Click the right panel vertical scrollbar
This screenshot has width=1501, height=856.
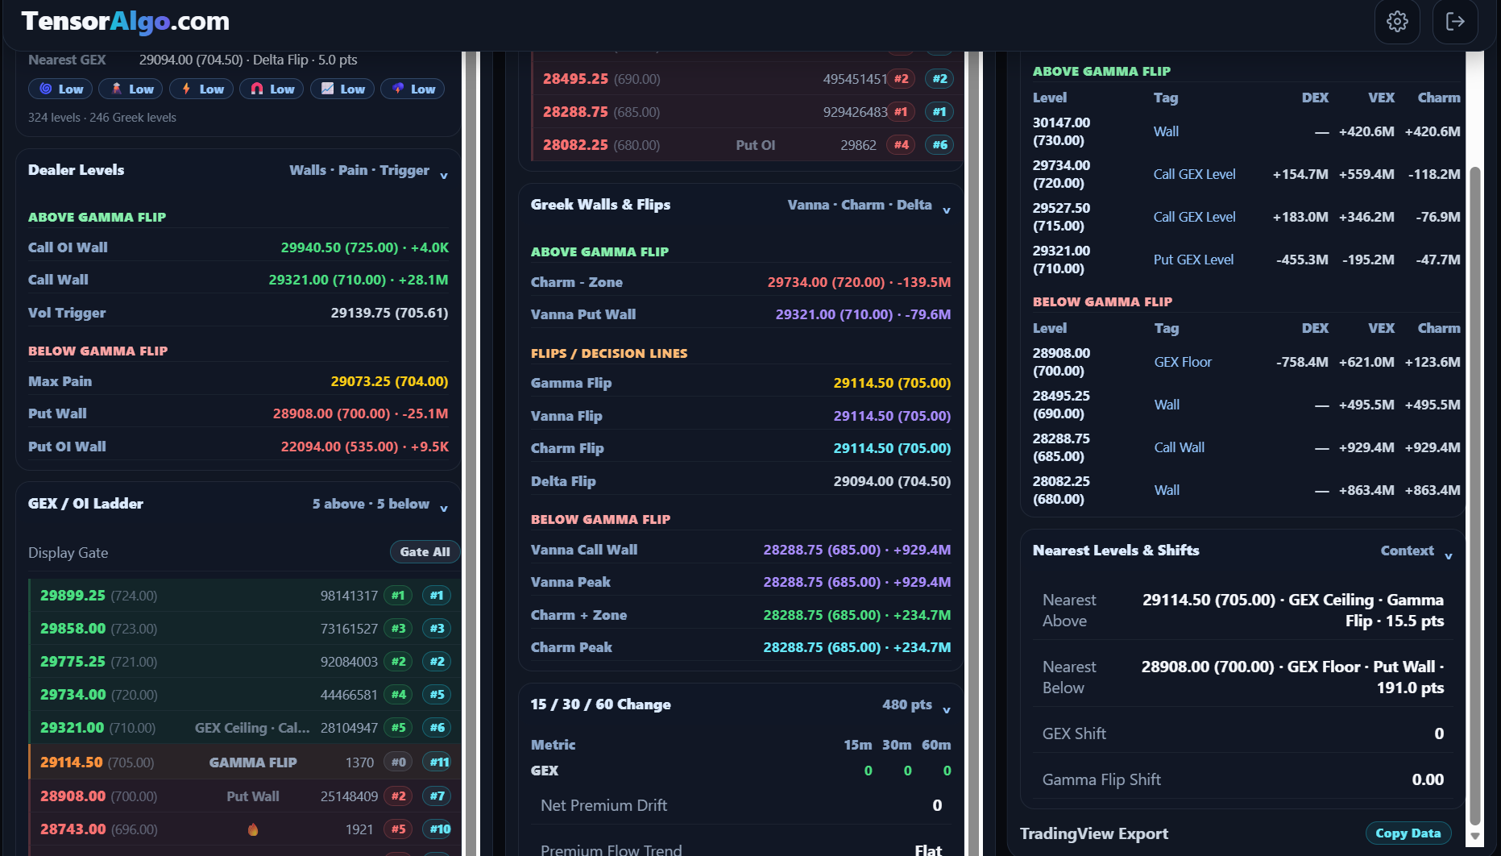(x=1475, y=495)
